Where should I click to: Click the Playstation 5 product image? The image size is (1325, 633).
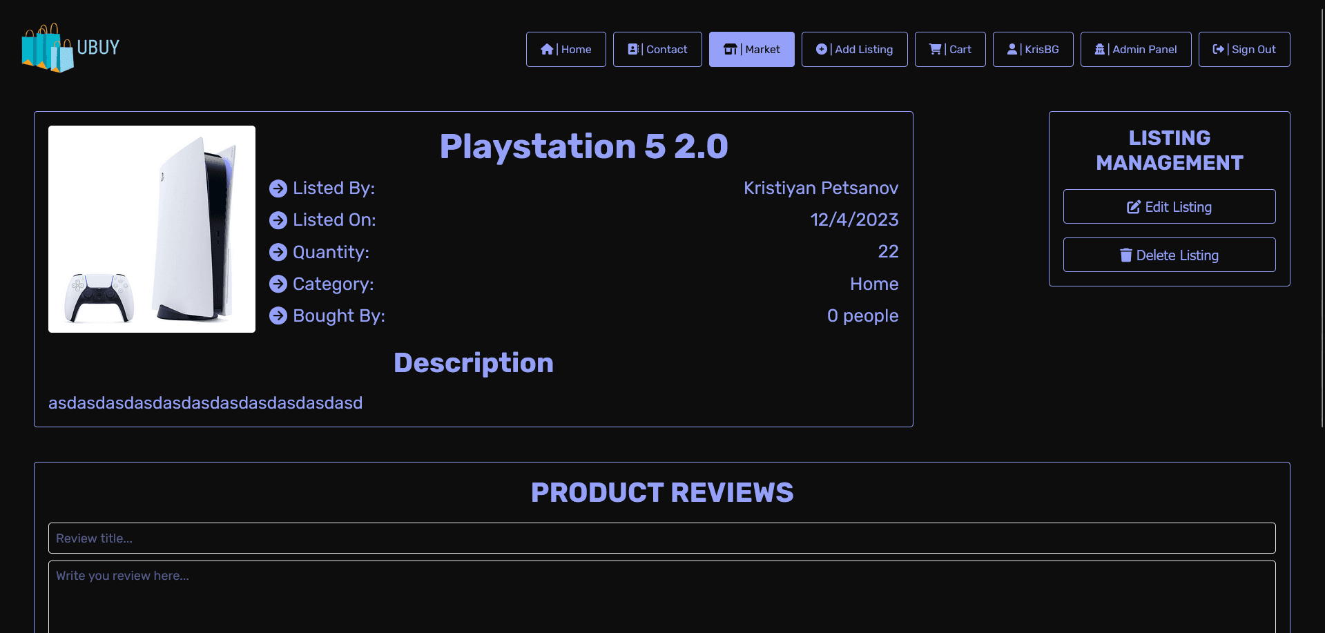click(152, 229)
